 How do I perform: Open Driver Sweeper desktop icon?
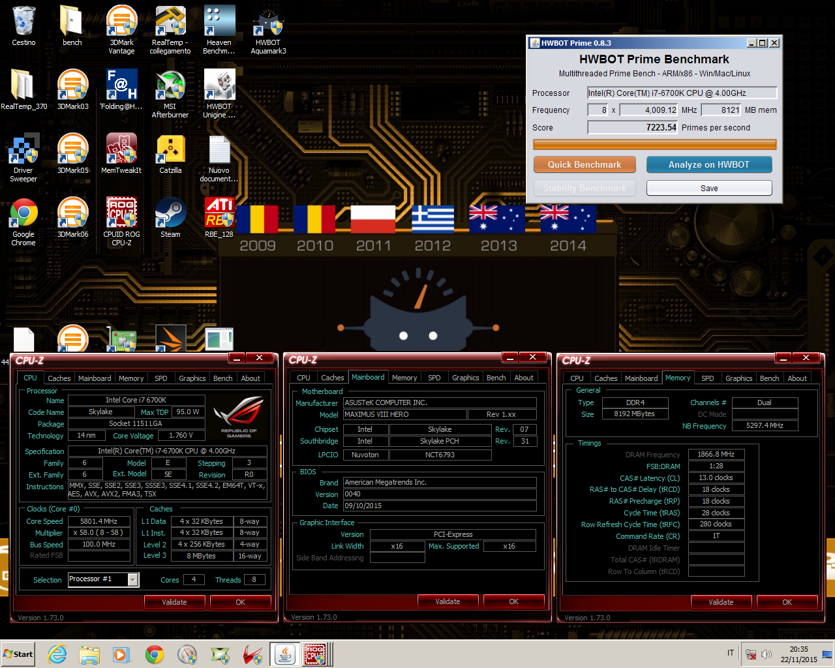pos(23,158)
